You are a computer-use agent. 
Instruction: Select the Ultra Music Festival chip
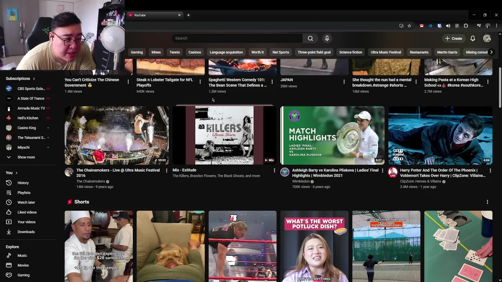[x=386, y=52]
